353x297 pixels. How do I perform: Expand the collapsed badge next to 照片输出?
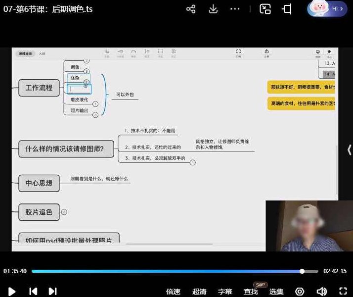tap(95, 115)
